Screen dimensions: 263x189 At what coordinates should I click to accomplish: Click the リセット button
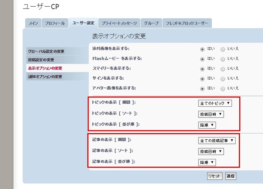point(214,176)
